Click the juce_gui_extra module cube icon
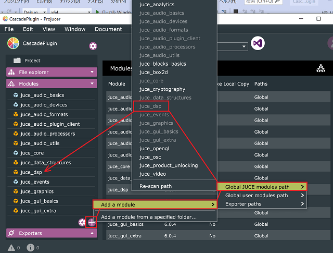Viewport: 333px width, 253px height. coord(16,211)
